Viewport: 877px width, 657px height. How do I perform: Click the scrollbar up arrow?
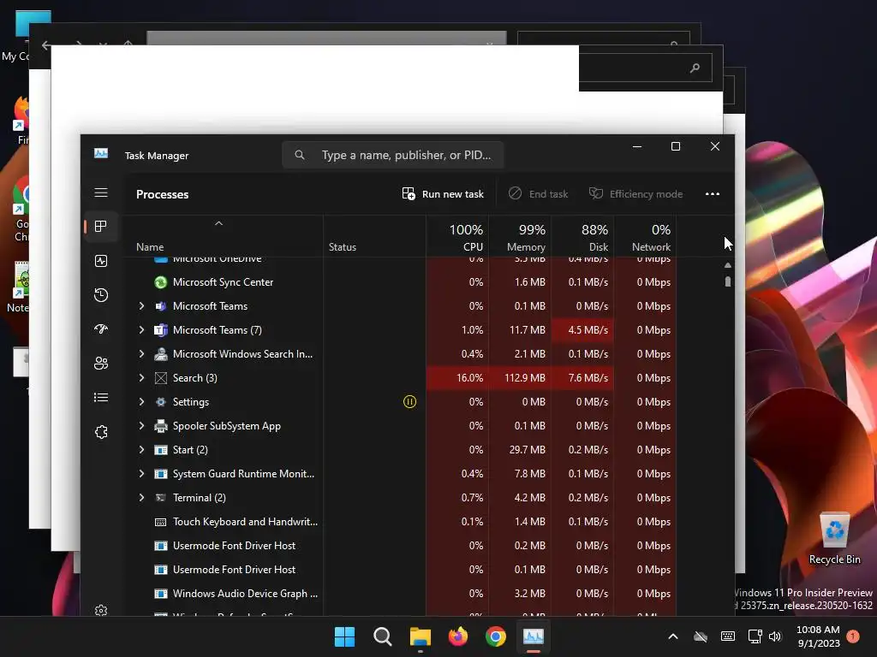(x=728, y=265)
